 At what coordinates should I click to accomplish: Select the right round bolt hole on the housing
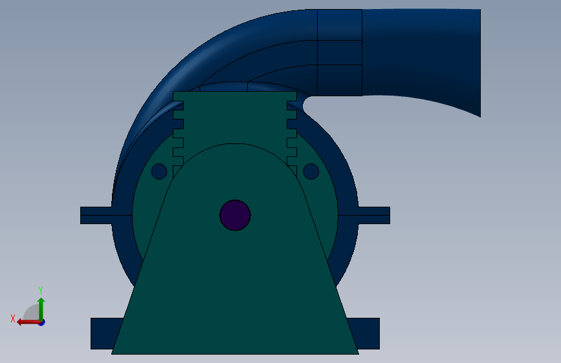click(x=311, y=172)
